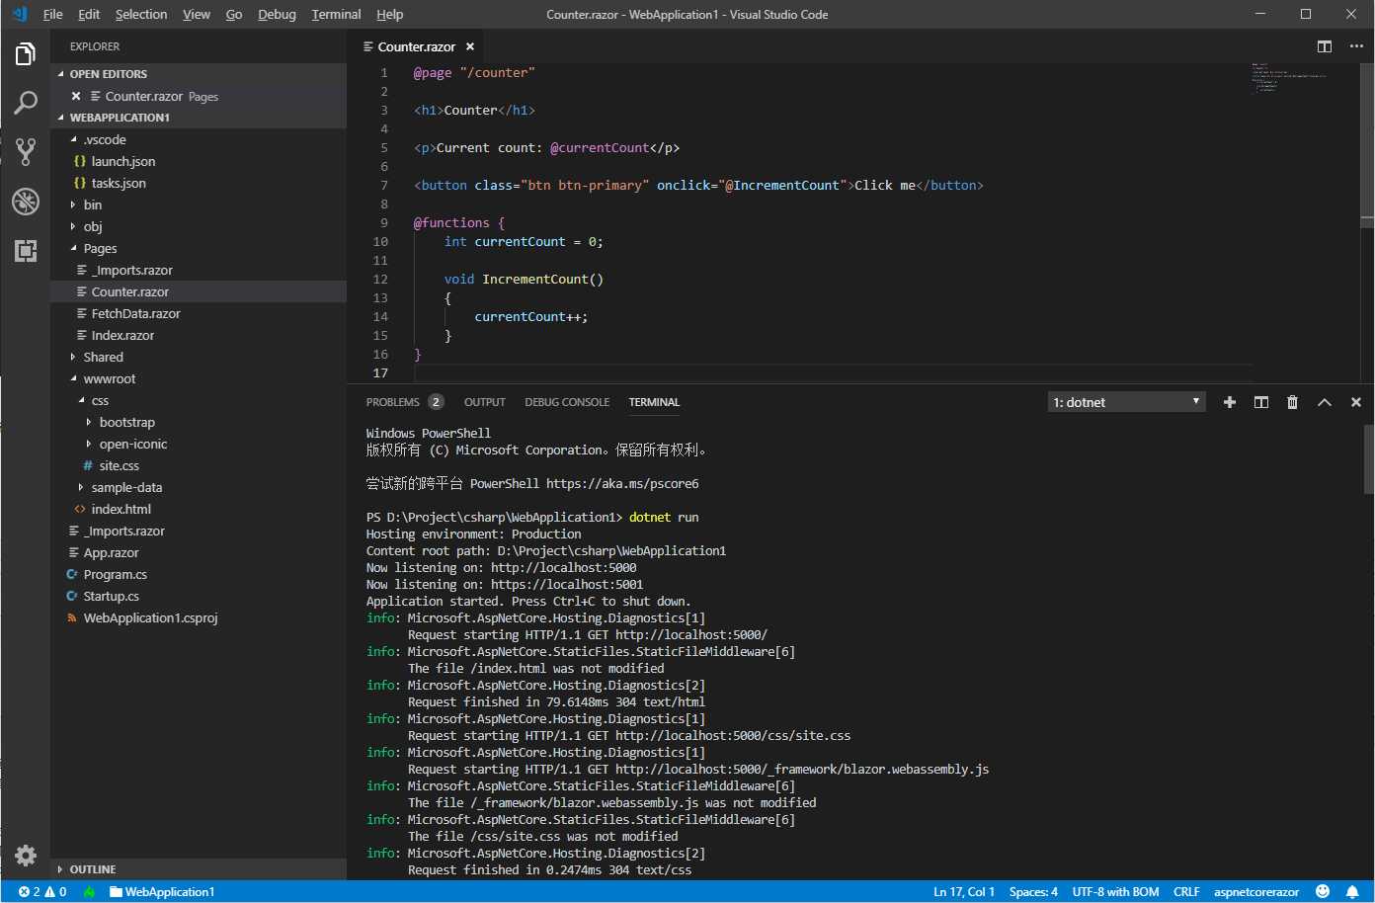Open the Edit menu
The width and height of the screenshot is (1375, 903).
point(89,14)
